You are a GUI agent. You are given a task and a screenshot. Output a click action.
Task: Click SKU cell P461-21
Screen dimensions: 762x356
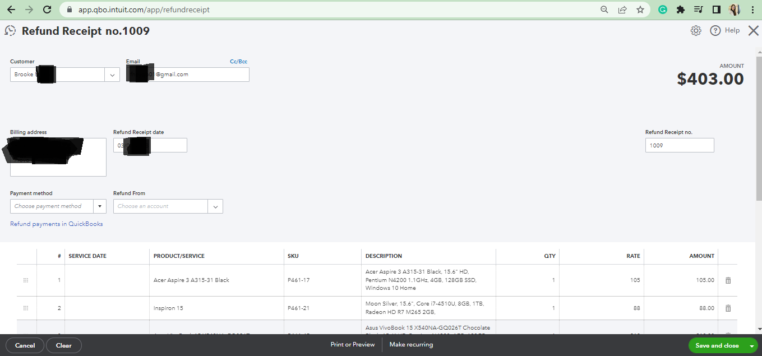[x=322, y=308]
